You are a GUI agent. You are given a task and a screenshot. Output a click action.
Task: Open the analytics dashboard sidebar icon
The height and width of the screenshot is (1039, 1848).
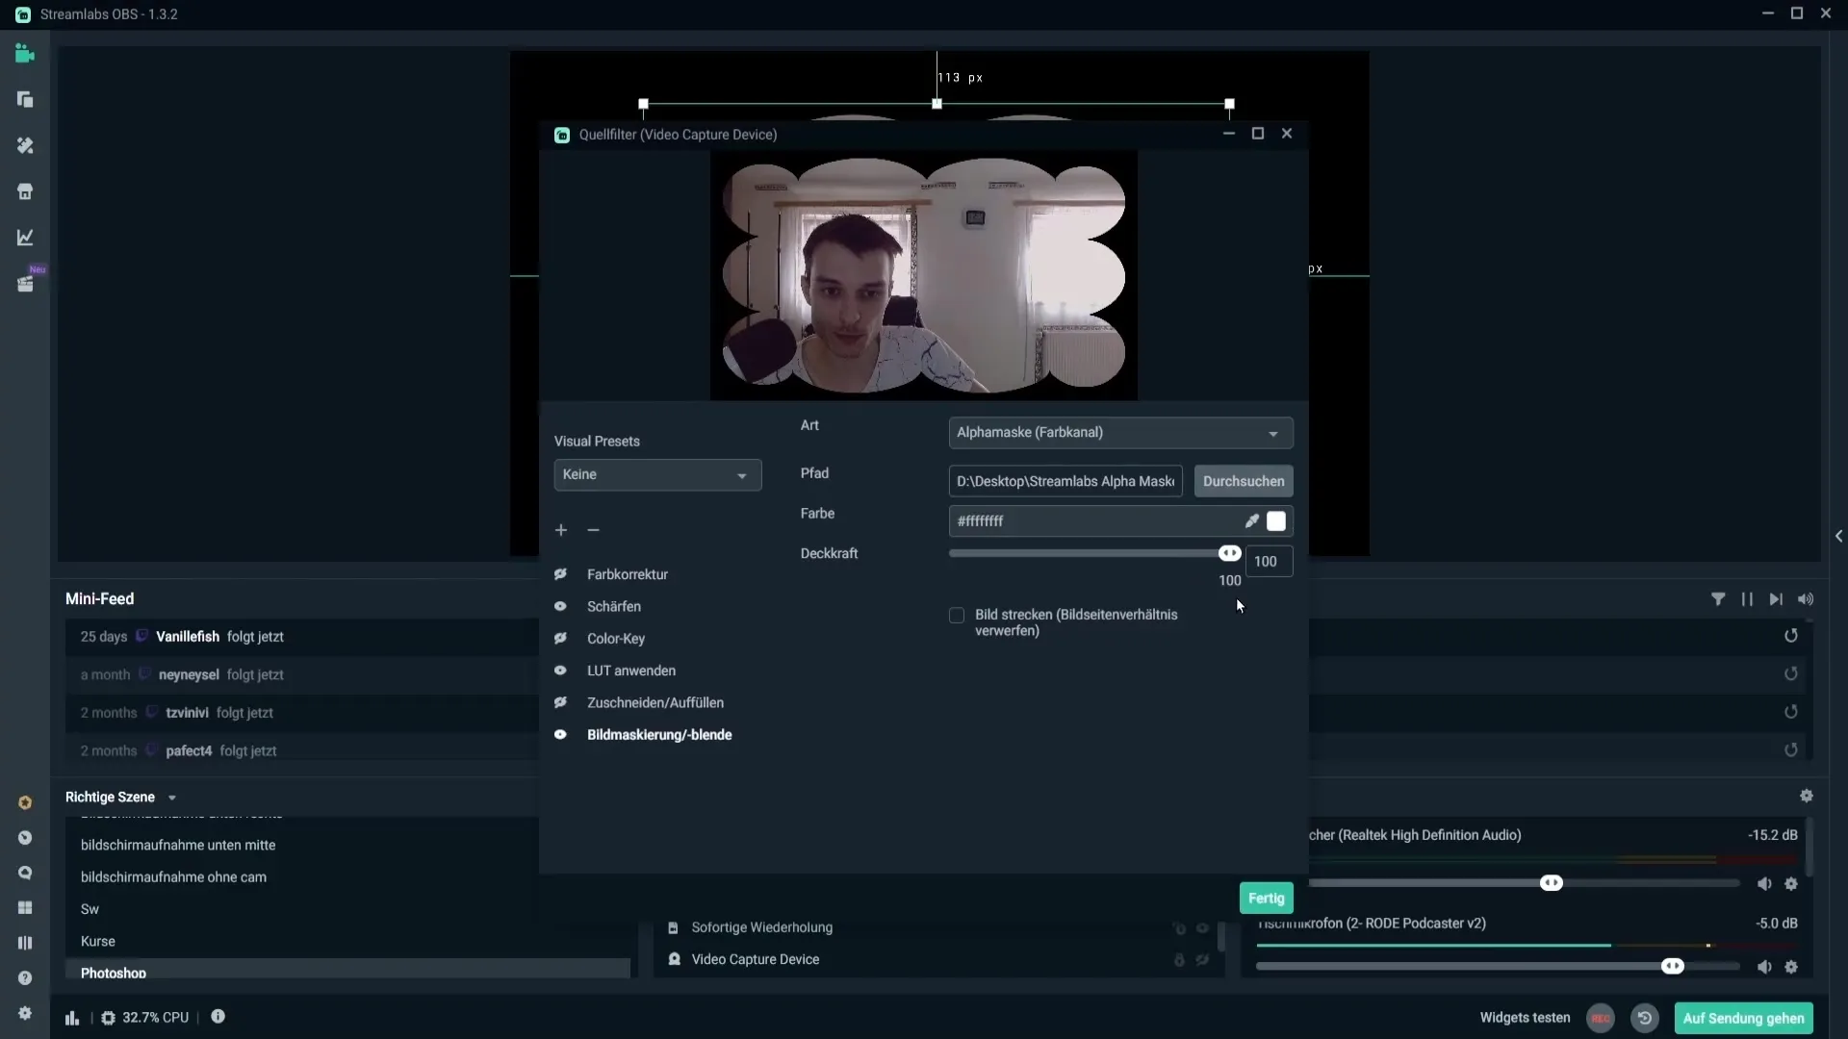point(25,238)
